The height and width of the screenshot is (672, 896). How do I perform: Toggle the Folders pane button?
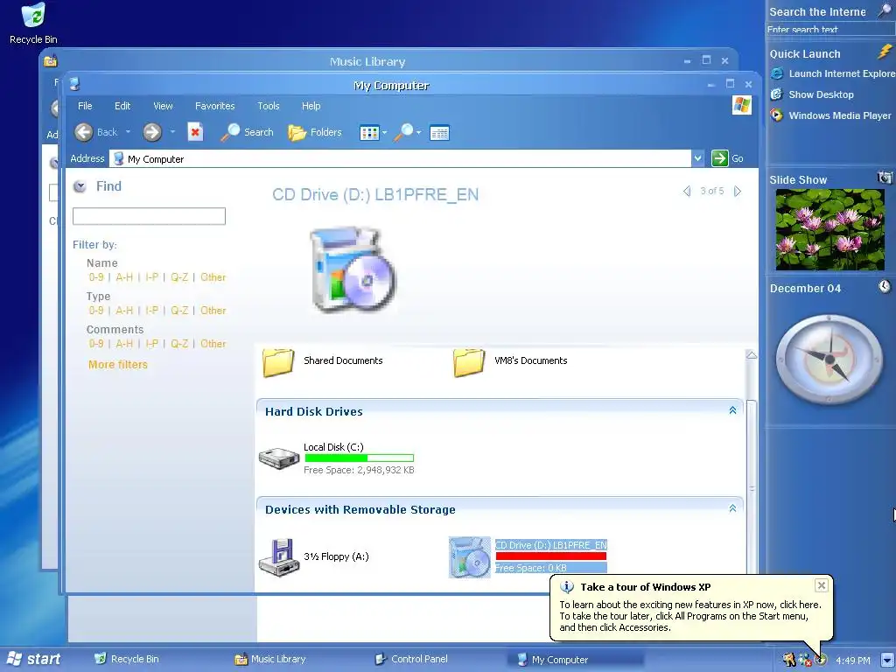click(x=315, y=132)
